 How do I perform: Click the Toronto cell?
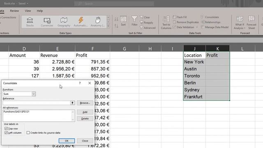coord(194,76)
